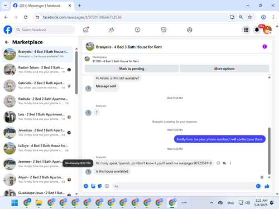Viewport: 279px width, 209px height.
Task: Open the Chrome profile icon
Action: point(263,17)
